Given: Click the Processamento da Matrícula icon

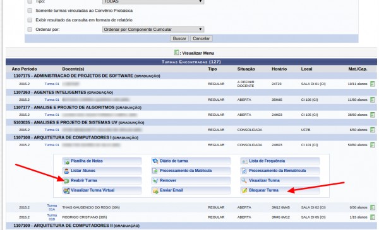Looking at the screenshot, I should (155, 171).
